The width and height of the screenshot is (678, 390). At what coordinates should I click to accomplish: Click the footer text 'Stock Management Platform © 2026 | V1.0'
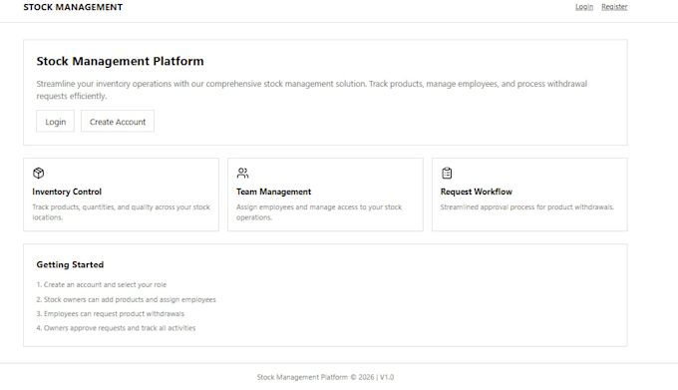[x=325, y=377]
